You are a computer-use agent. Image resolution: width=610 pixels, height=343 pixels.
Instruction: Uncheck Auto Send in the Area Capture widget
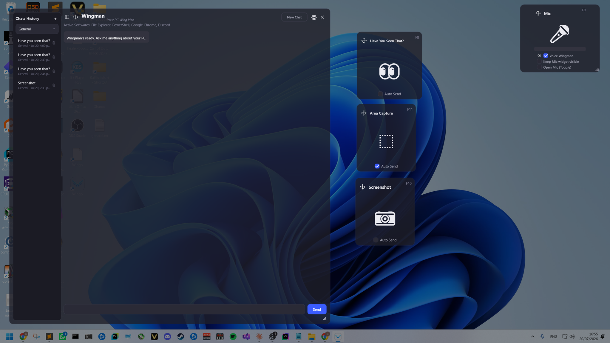pyautogui.click(x=377, y=166)
